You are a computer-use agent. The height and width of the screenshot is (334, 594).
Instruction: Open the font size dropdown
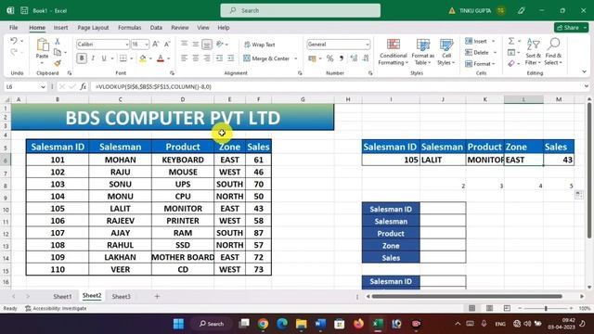pos(147,45)
